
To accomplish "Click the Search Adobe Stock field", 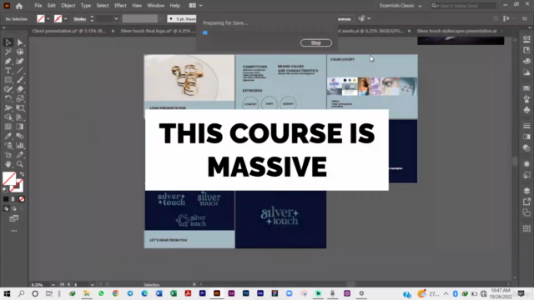I will (x=463, y=6).
